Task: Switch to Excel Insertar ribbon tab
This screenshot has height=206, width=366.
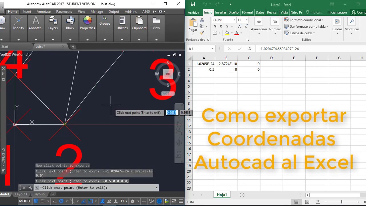Action: pyautogui.click(x=220, y=12)
